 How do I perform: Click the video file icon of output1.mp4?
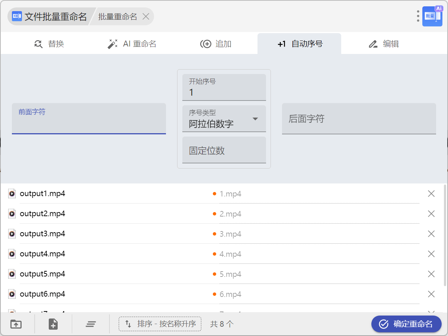coord(12,193)
